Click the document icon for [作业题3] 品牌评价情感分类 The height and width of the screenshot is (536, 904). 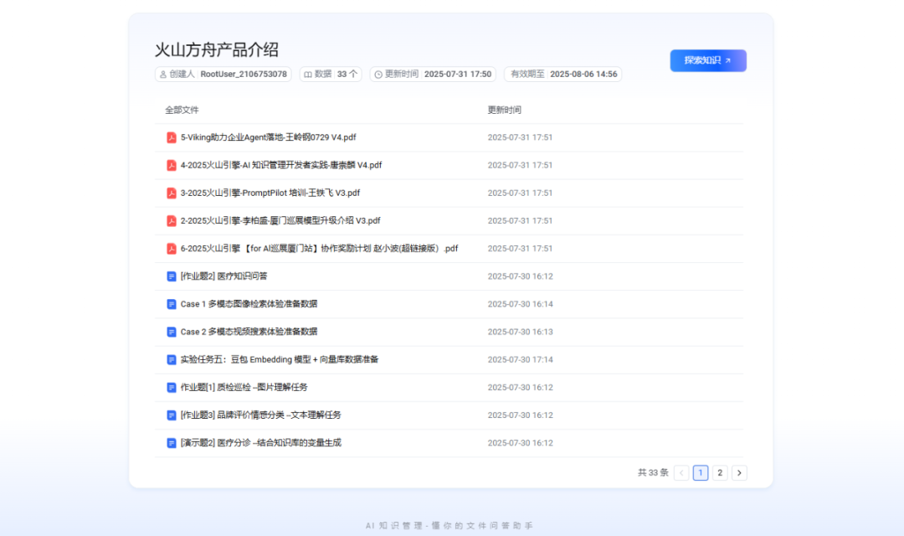(x=172, y=415)
